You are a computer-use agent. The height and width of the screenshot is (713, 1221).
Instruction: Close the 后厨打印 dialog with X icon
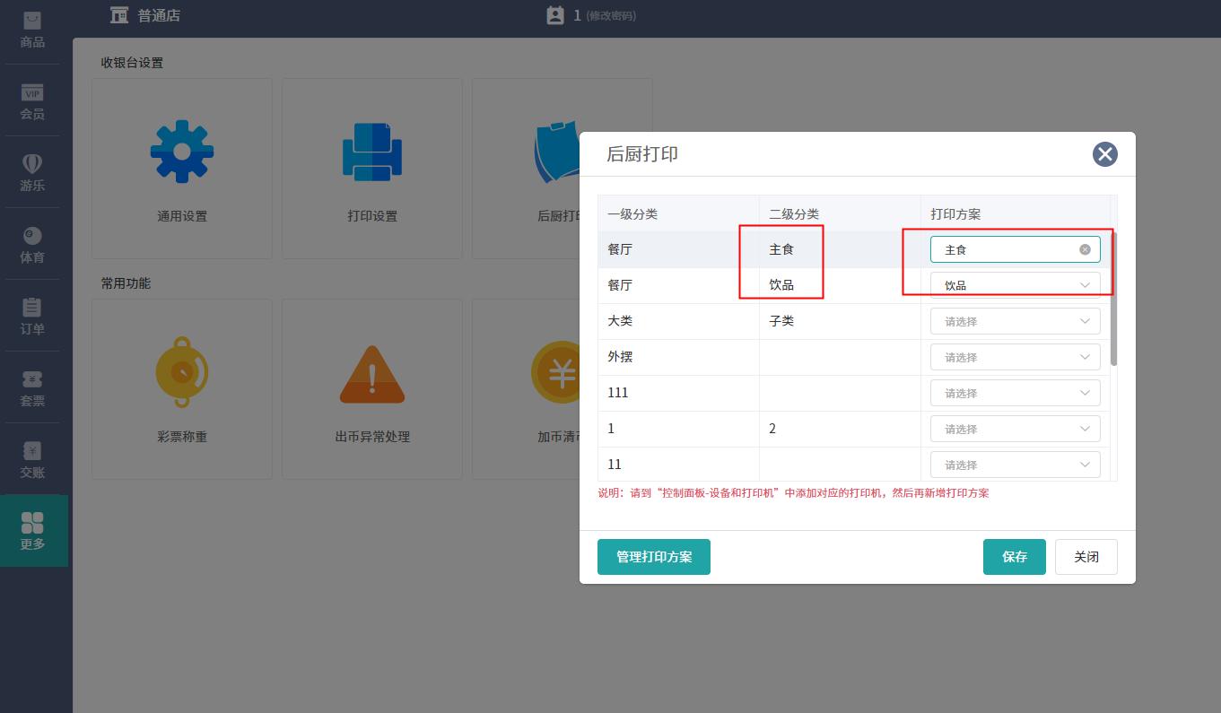[x=1105, y=154]
